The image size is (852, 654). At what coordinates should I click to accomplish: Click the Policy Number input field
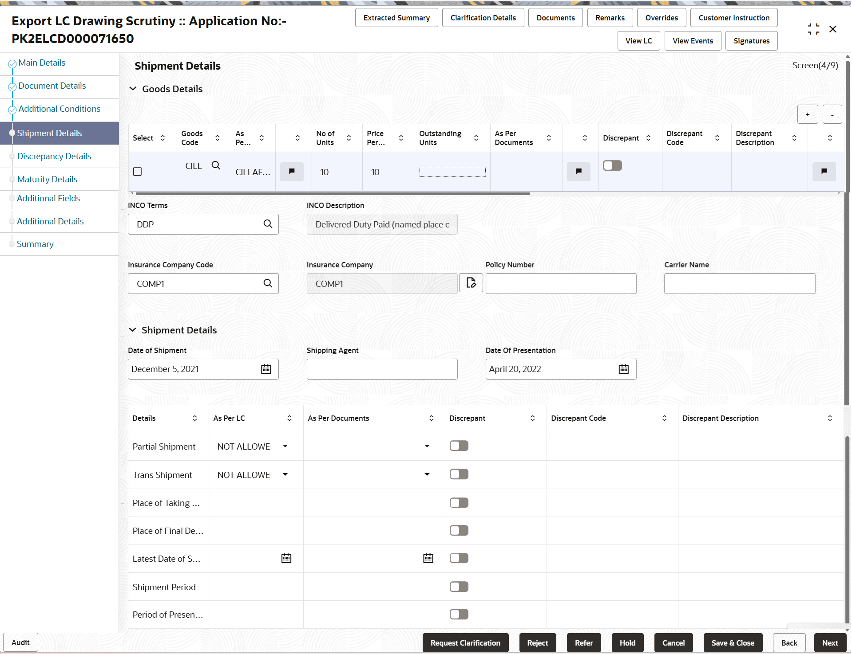(x=561, y=283)
